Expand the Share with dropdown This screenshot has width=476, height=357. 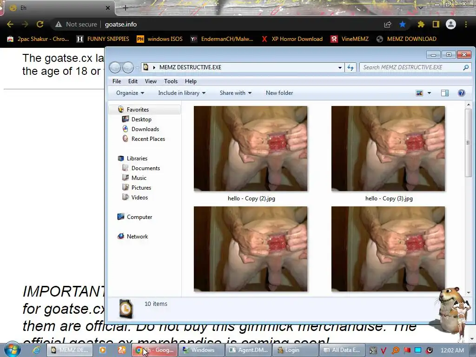coord(236,93)
